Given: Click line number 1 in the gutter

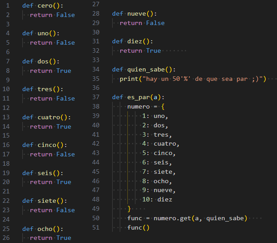Looking at the screenshot, I should (x=8, y=6).
